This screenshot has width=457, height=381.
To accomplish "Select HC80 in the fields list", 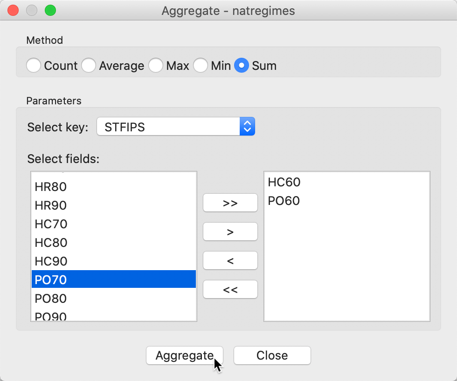I will pyautogui.click(x=114, y=243).
